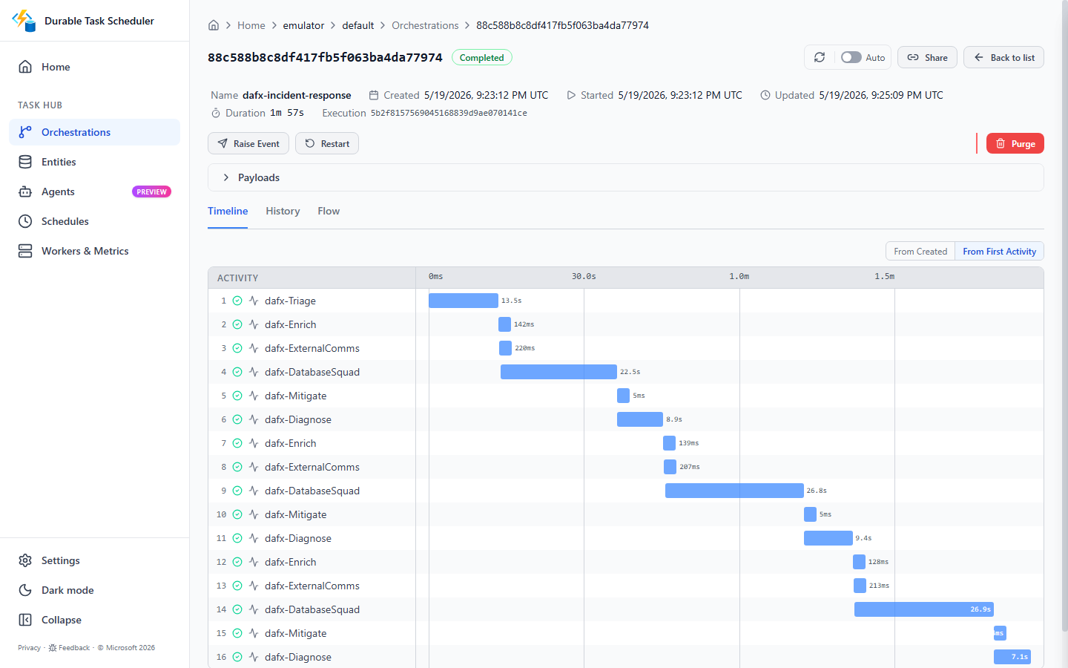Click the PREVIEW badge next to Agents
This screenshot has width=1068, height=668.
(x=151, y=191)
